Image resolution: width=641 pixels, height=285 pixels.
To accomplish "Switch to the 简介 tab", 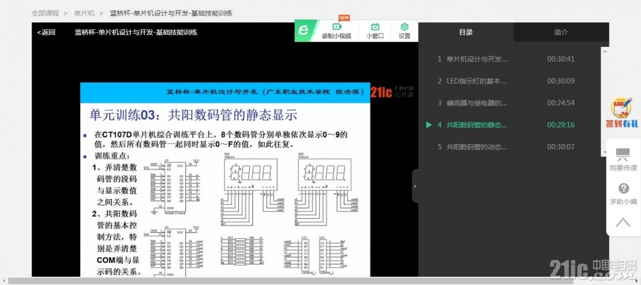I will tap(561, 32).
